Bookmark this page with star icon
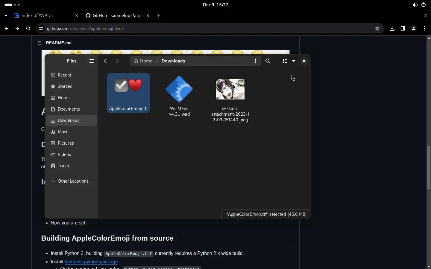Viewport: 431px width, 269px height. pos(377,28)
